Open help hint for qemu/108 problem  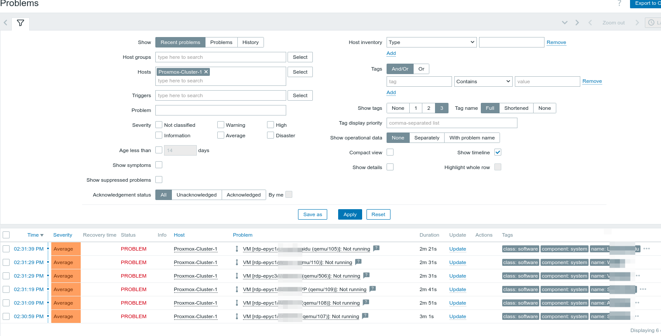click(366, 302)
